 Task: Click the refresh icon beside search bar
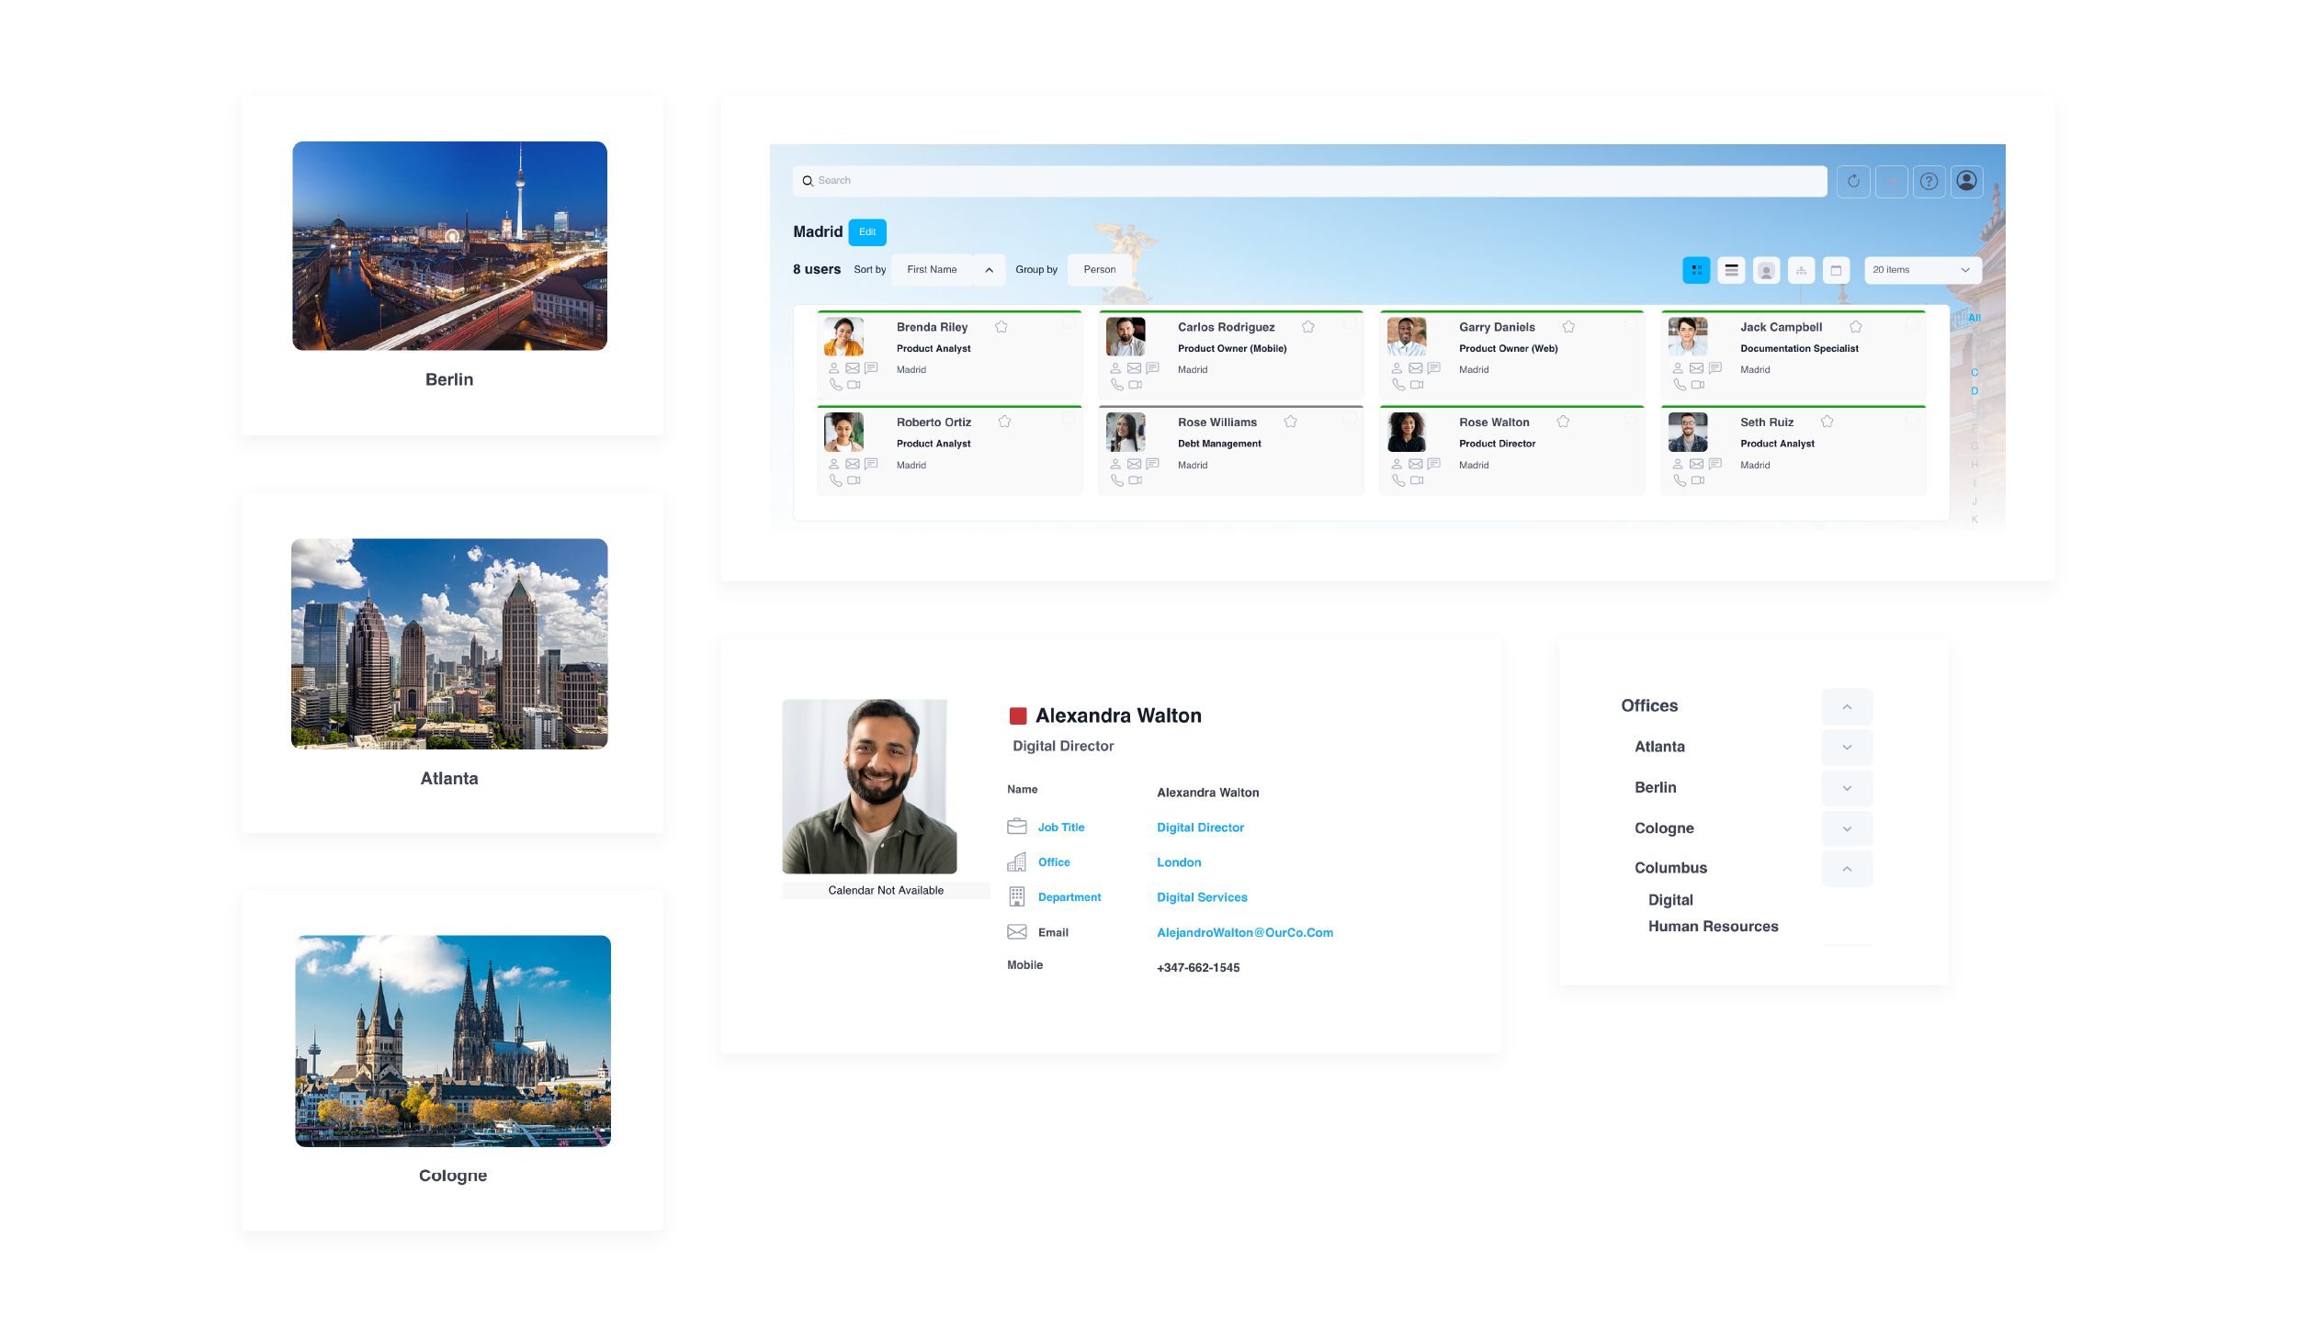click(x=1853, y=181)
